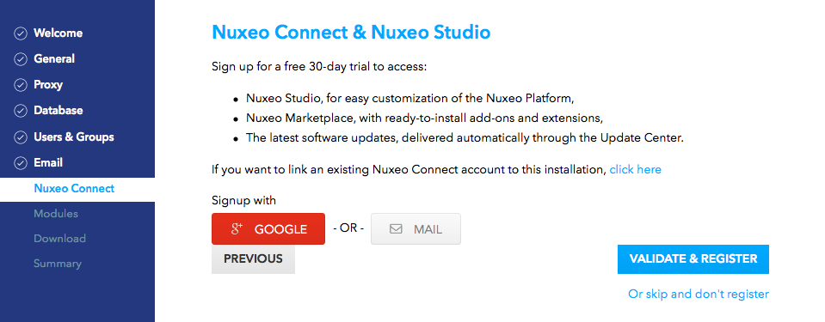The width and height of the screenshot is (825, 322).
Task: Click Validate & Register button
Action: [693, 259]
